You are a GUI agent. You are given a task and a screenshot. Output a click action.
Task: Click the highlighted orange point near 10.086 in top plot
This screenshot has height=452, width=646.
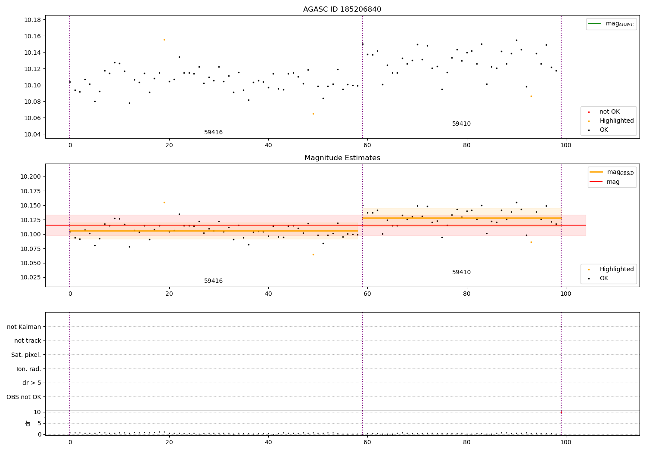point(531,96)
